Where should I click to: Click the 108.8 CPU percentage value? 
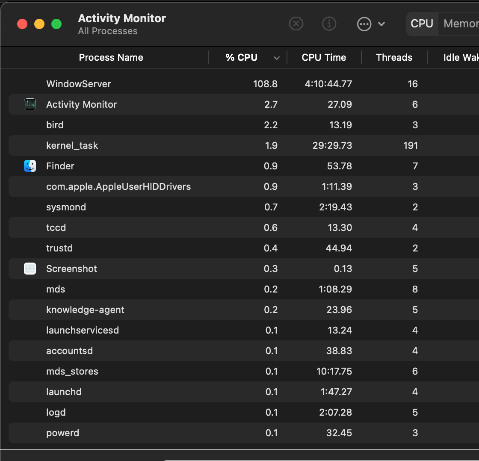coord(265,84)
